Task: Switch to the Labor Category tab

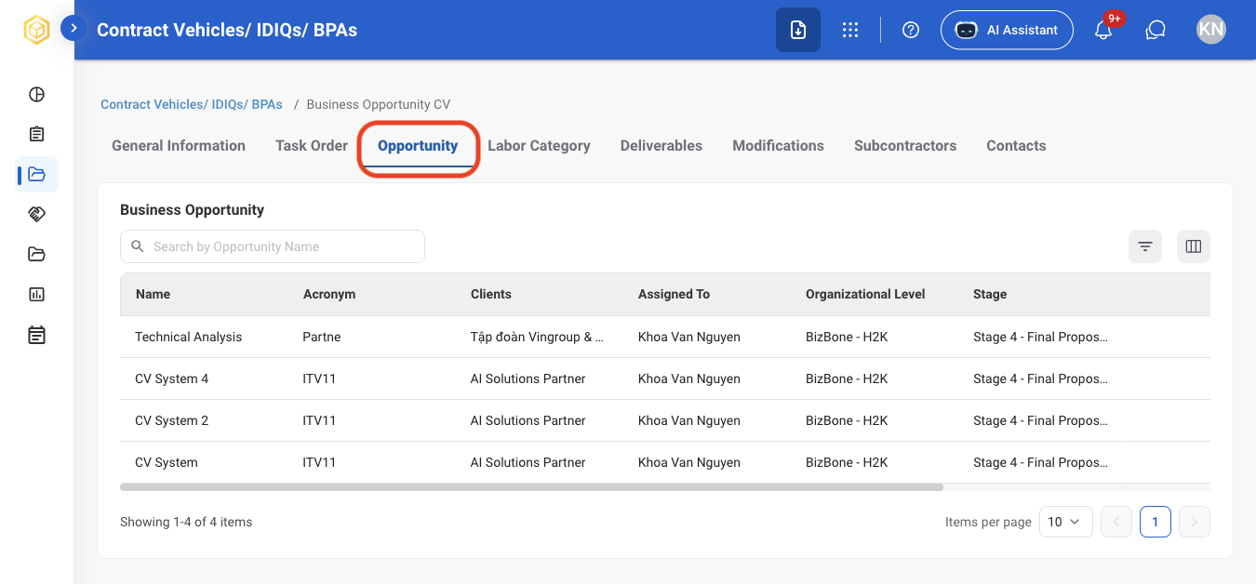Action: coord(539,145)
